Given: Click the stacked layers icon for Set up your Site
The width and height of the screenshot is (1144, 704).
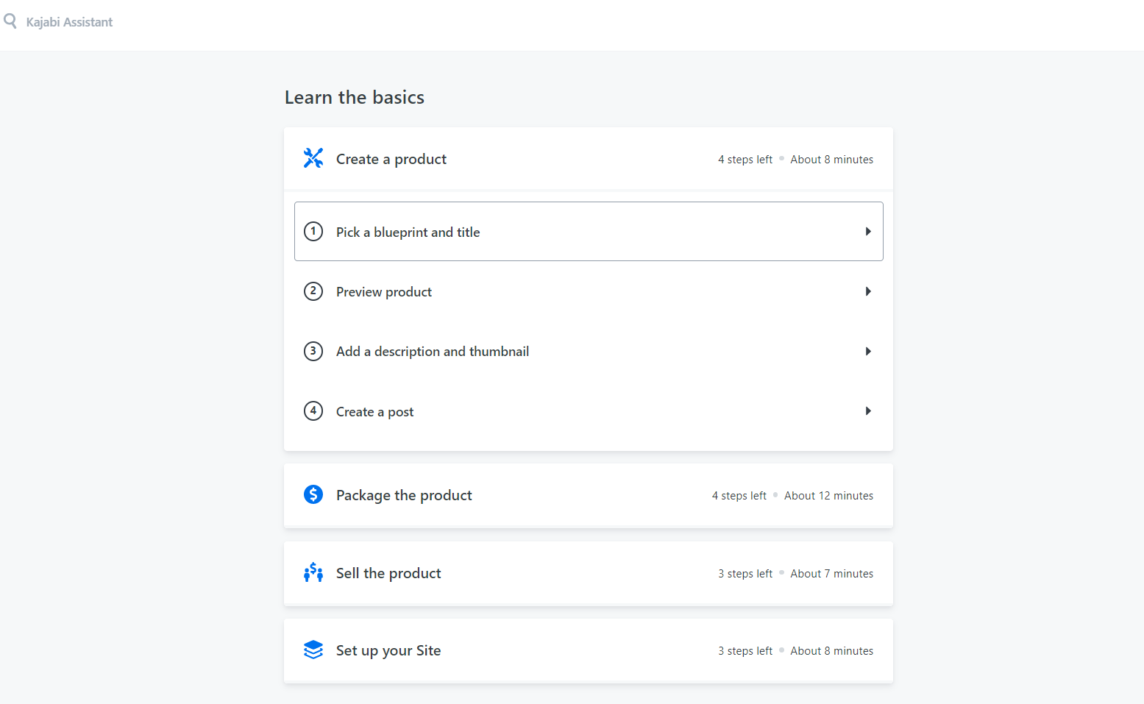Looking at the screenshot, I should coord(313,650).
